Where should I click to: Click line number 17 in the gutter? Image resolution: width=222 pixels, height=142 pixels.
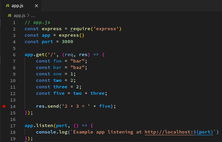(x=13, y=126)
